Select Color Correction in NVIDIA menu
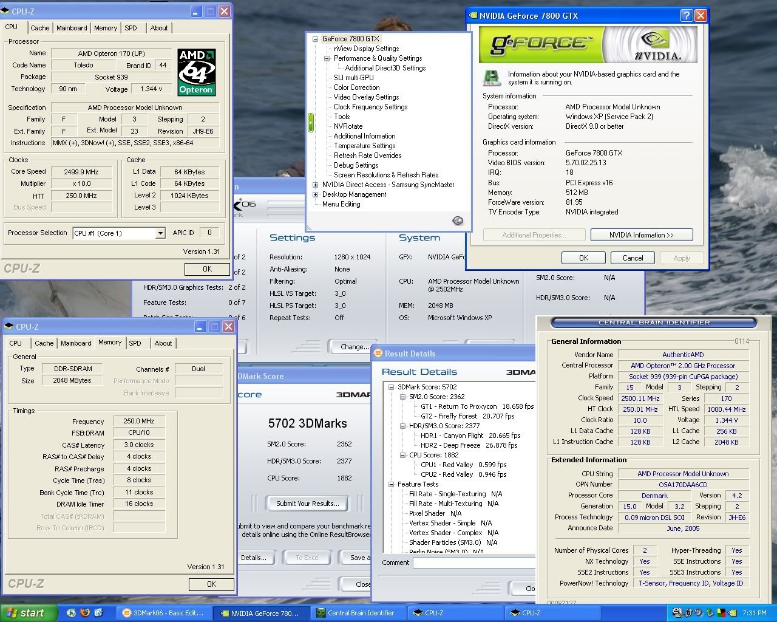The width and height of the screenshot is (777, 622). [x=356, y=87]
